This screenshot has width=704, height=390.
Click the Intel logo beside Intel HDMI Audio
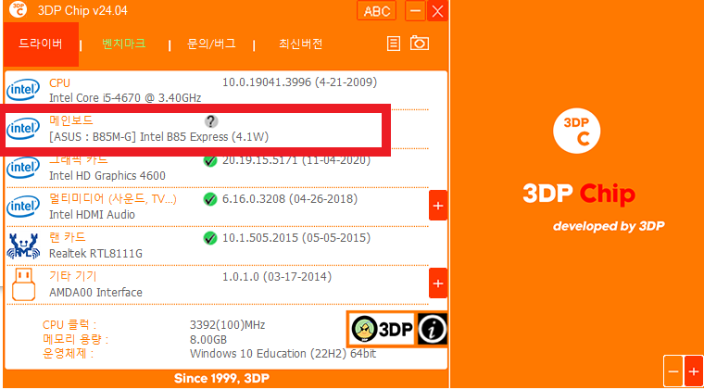(23, 207)
